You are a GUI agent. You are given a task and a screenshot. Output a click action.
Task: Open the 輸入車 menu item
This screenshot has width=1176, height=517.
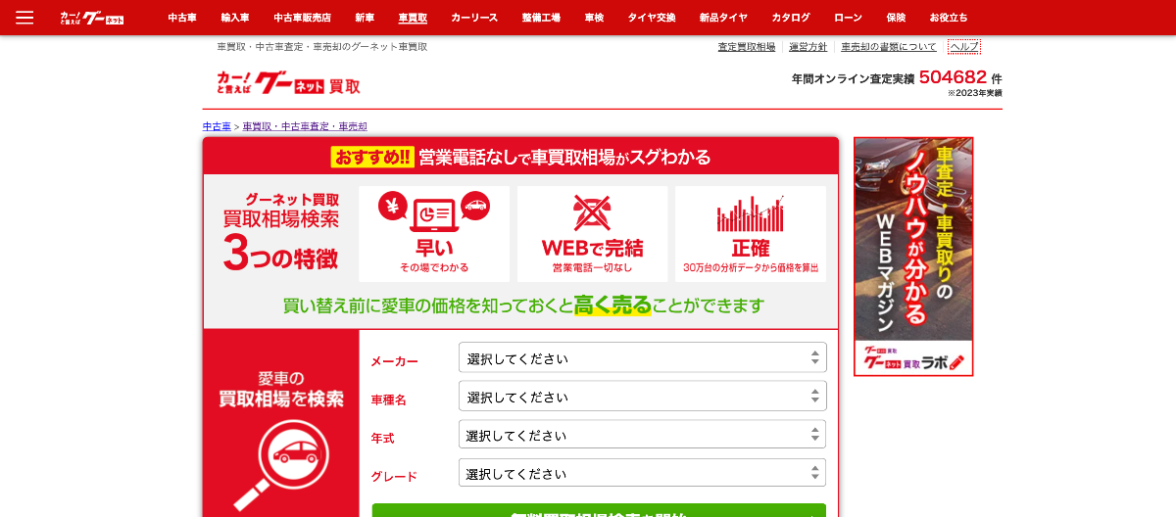[235, 18]
